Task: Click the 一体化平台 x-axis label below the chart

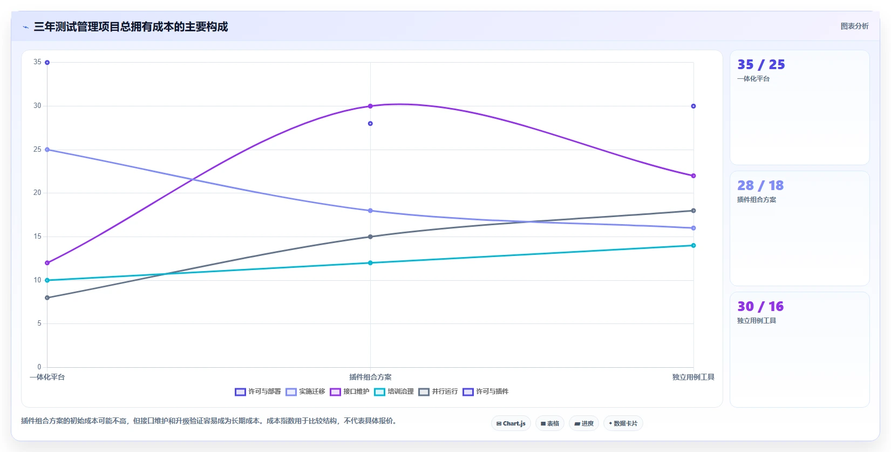Action: point(47,377)
